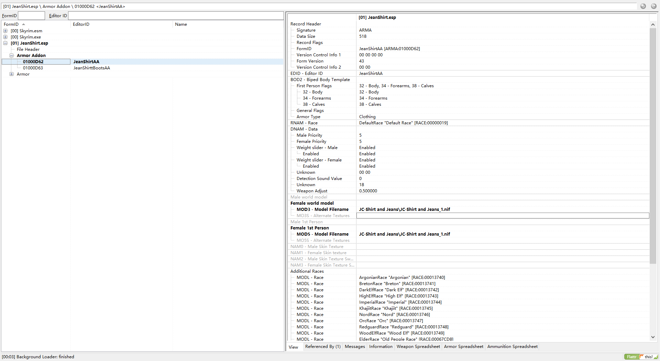Go forward with the navigation arrow icon

tap(653, 6)
